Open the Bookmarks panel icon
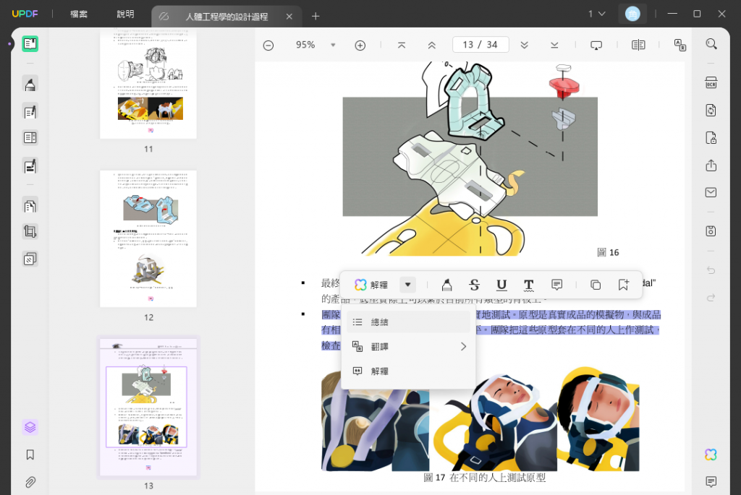The width and height of the screenshot is (741, 495). 30,455
